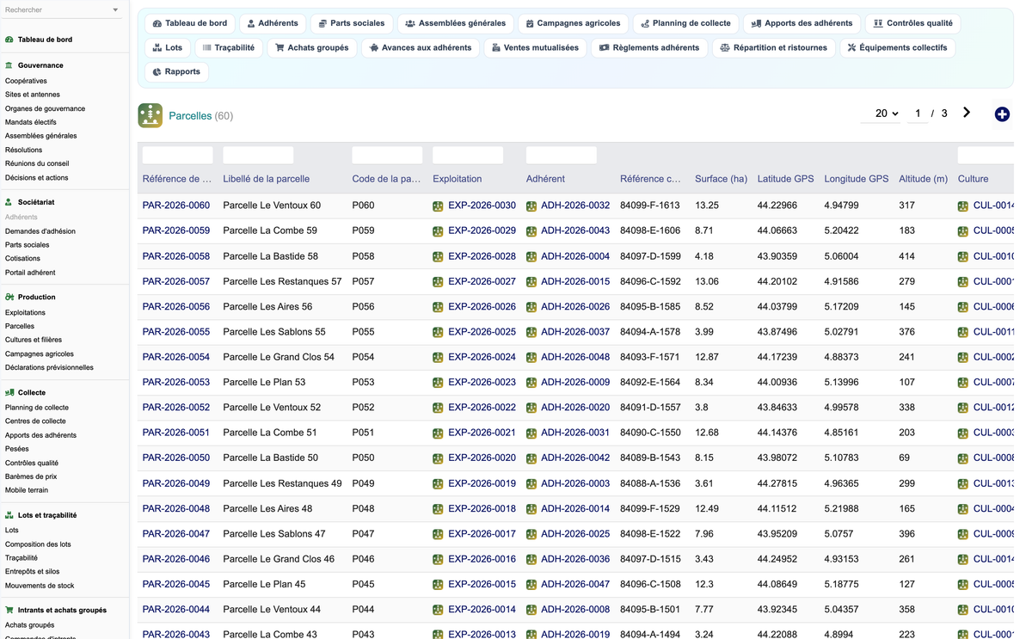This screenshot has width=1032, height=639.
Task: Click the Parcelles module icon
Action: (150, 115)
